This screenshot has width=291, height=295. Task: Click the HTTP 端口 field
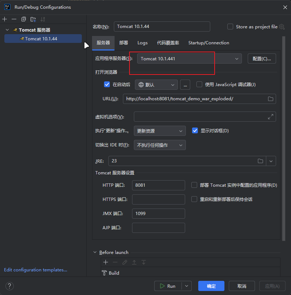click(159, 185)
